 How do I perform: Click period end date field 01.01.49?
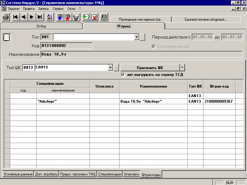pos(232,37)
